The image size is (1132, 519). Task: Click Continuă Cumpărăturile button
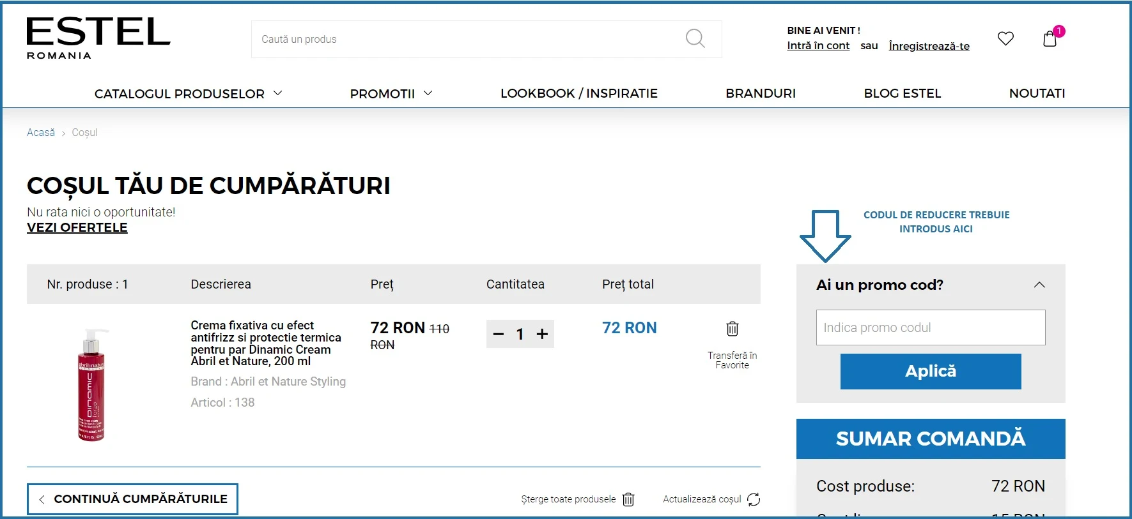tap(132, 499)
